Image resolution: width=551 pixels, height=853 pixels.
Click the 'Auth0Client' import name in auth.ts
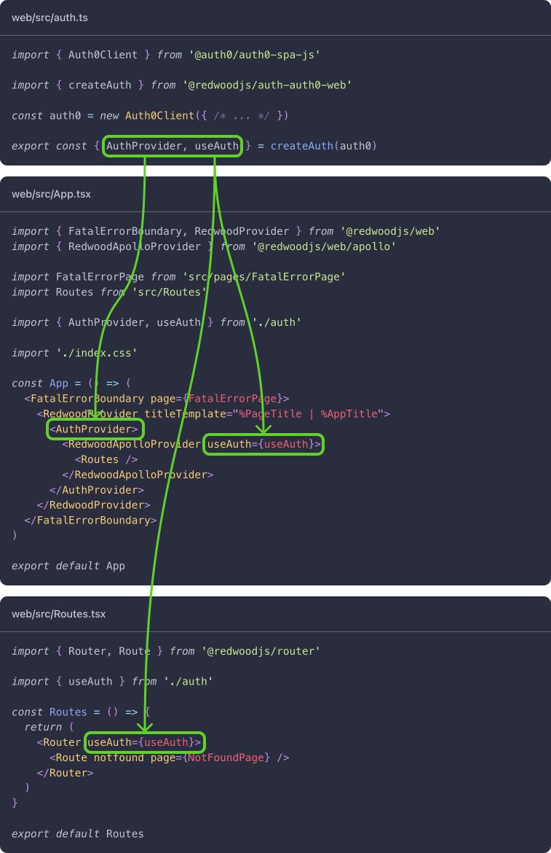[x=103, y=55]
